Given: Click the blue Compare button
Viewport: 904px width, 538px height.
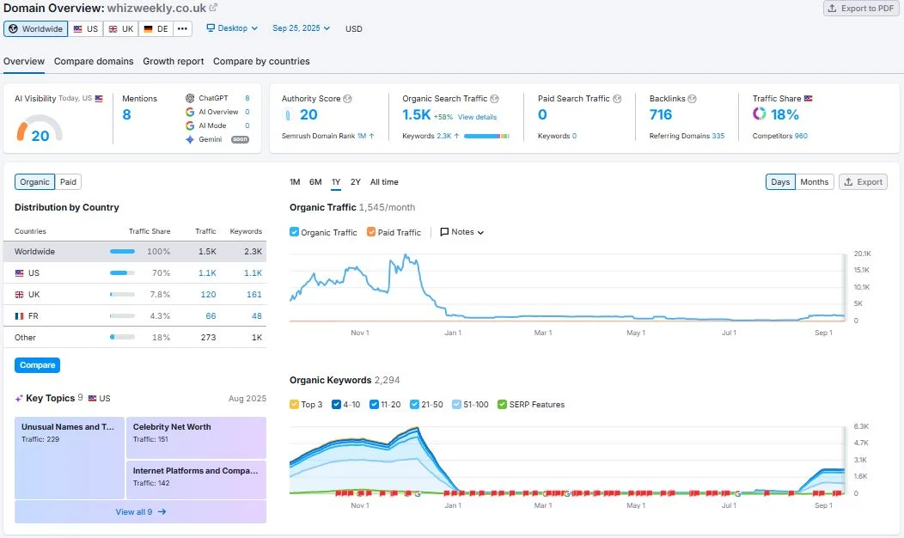Looking at the screenshot, I should pos(38,365).
